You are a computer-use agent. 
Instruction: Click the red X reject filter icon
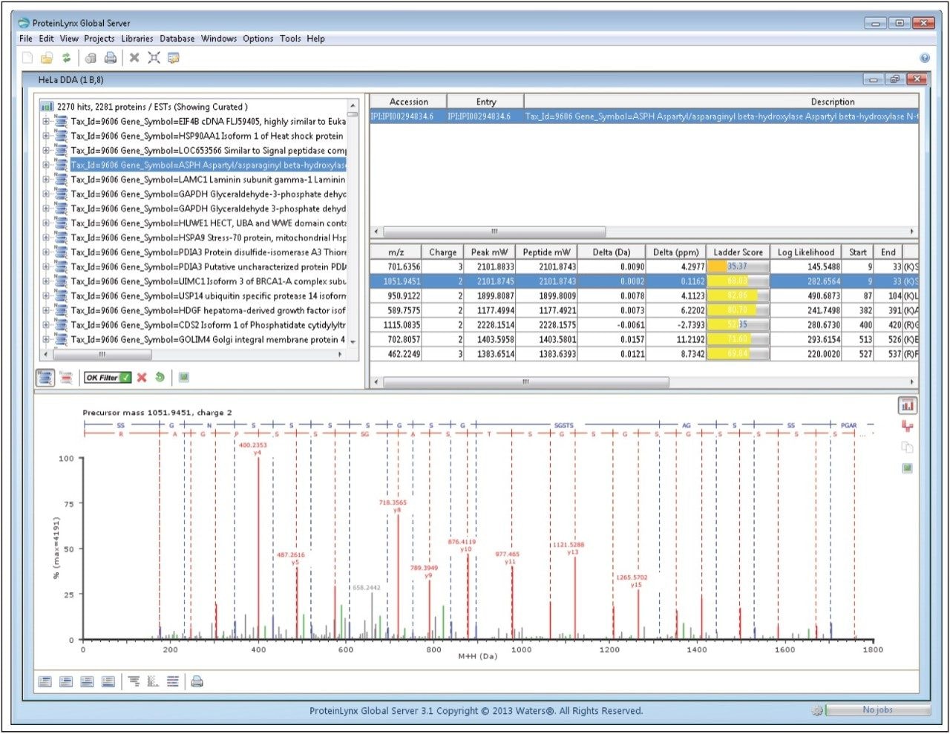click(142, 378)
